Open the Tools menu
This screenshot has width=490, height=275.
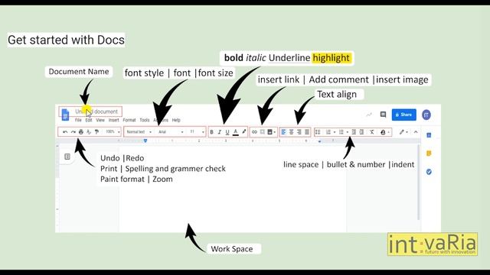point(145,120)
